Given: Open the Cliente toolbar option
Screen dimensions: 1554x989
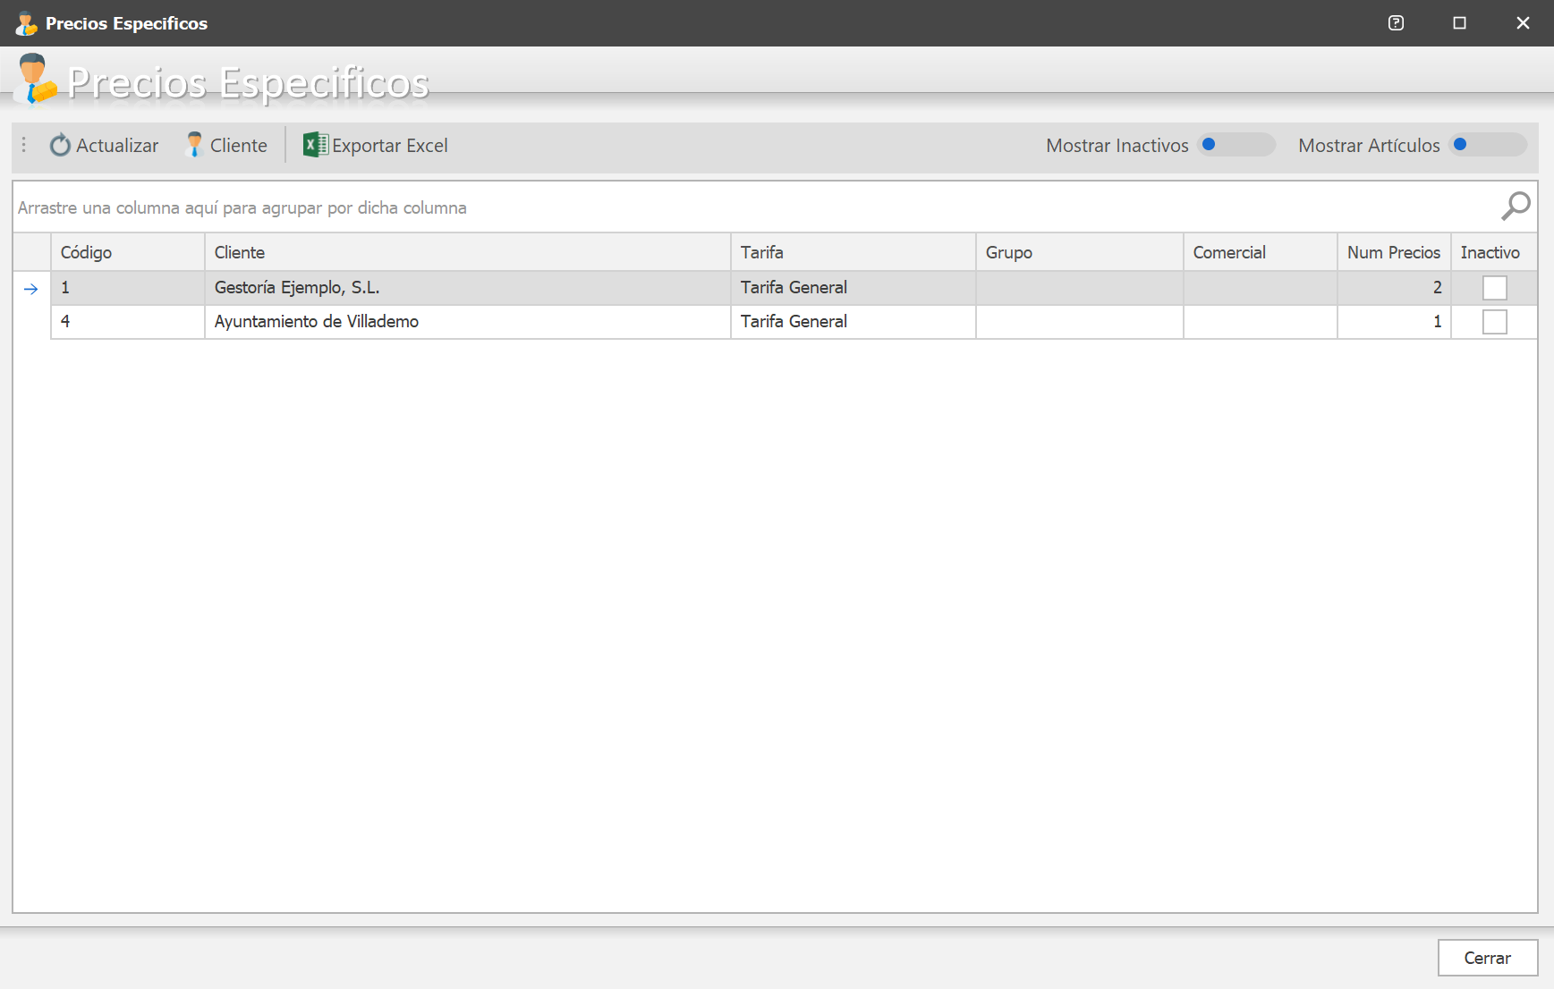Looking at the screenshot, I should 226,145.
